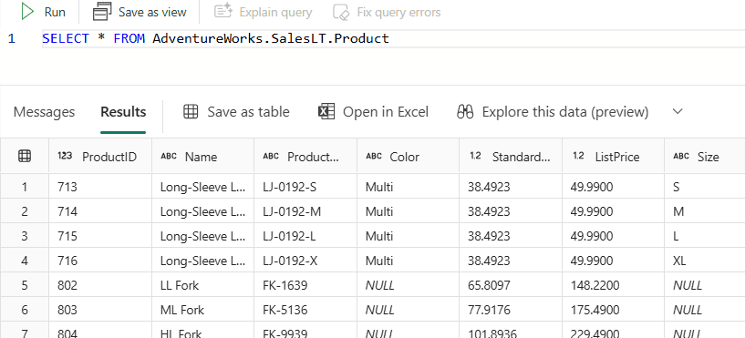
Task: Click the Save as view icon
Action: 102,12
